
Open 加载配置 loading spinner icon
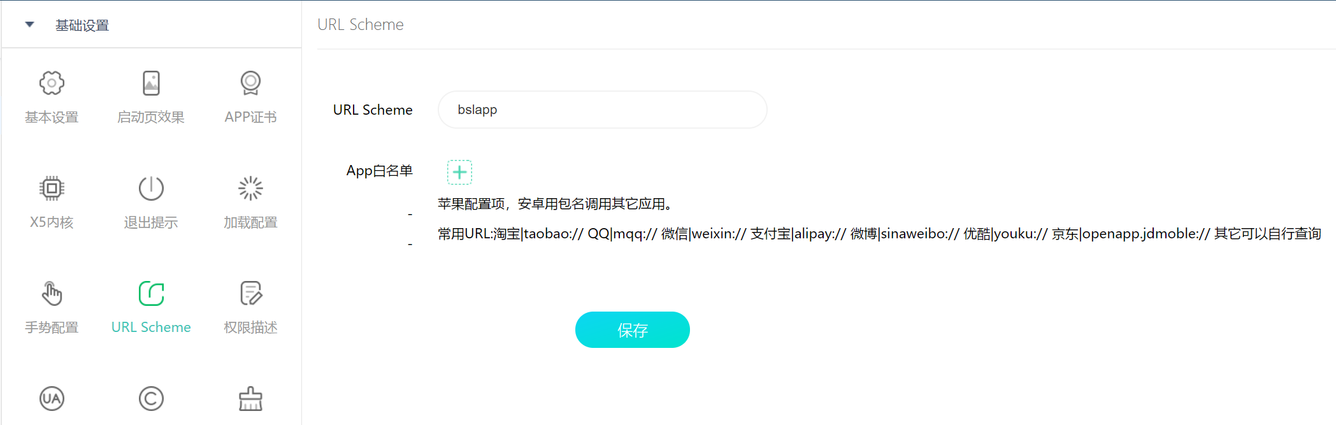(x=250, y=188)
